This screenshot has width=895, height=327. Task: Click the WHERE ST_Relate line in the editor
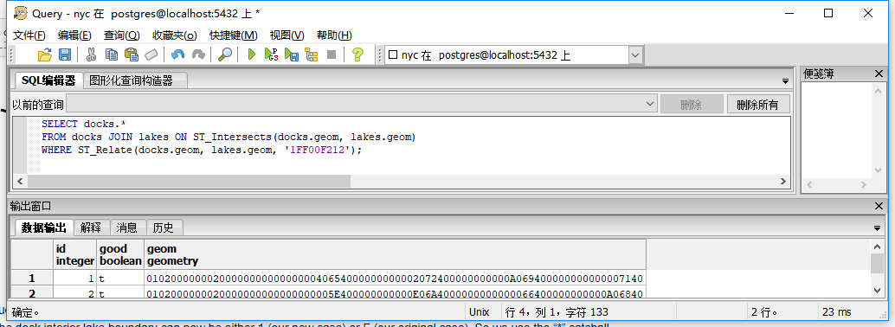(x=202, y=150)
